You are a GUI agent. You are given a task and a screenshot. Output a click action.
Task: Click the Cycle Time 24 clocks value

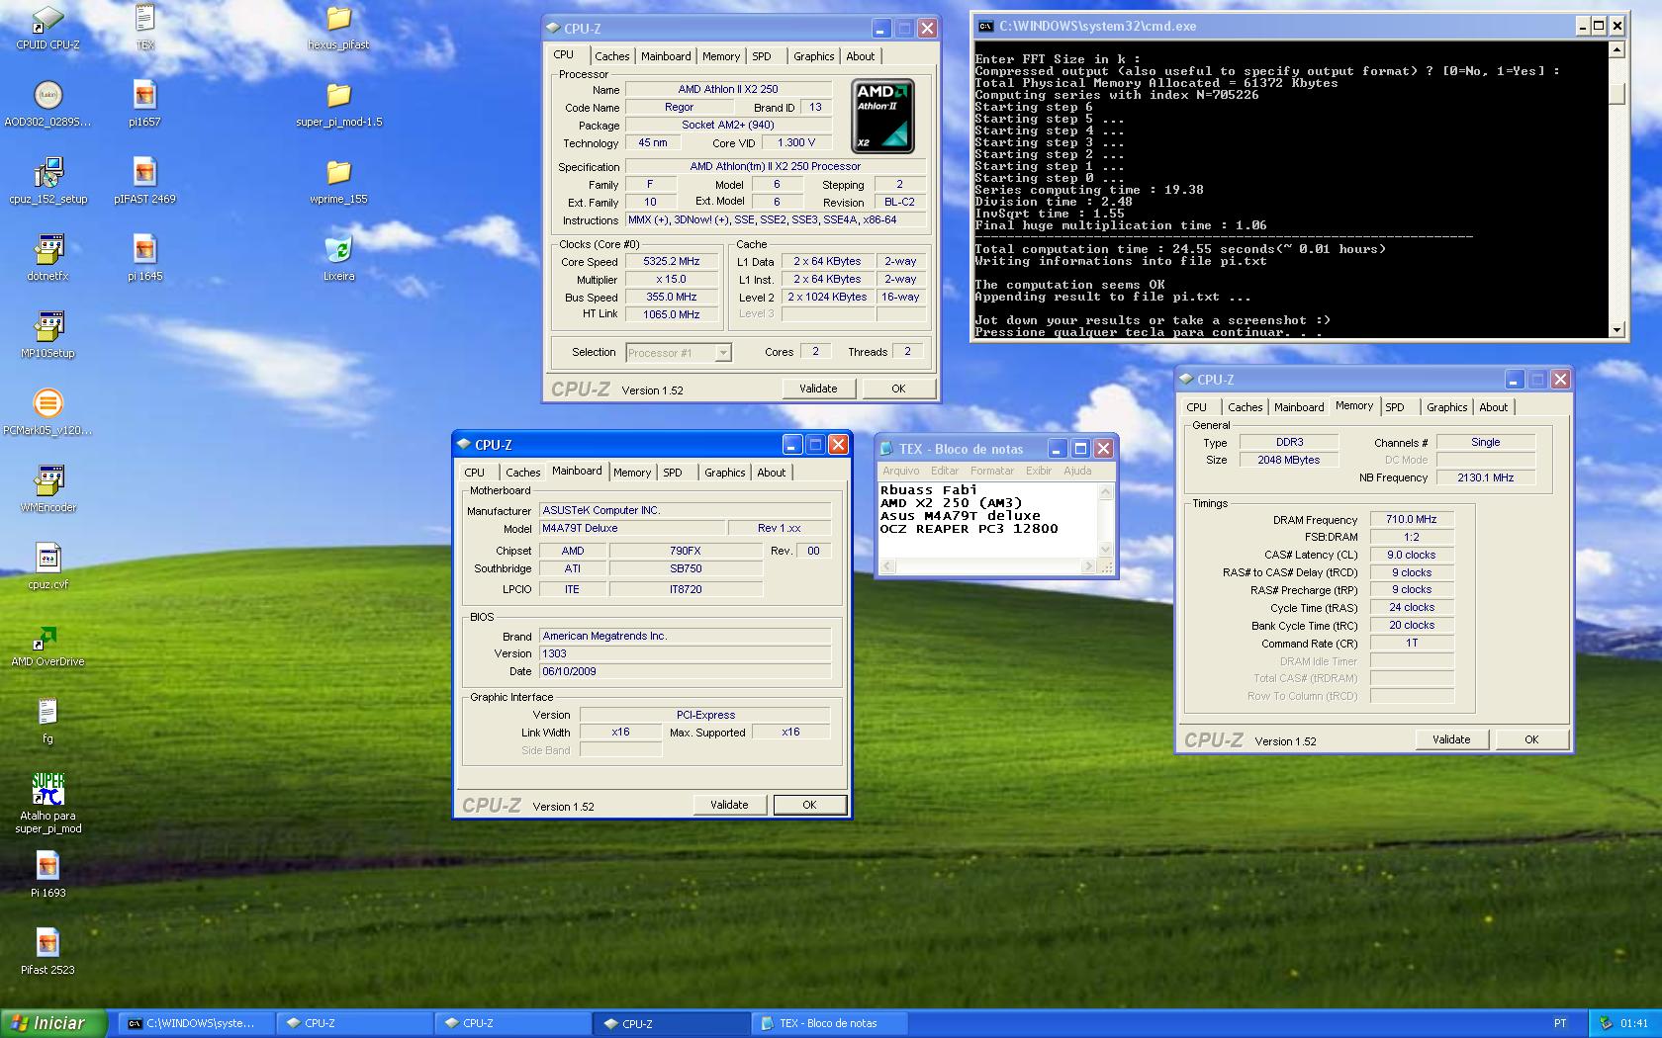(1412, 608)
